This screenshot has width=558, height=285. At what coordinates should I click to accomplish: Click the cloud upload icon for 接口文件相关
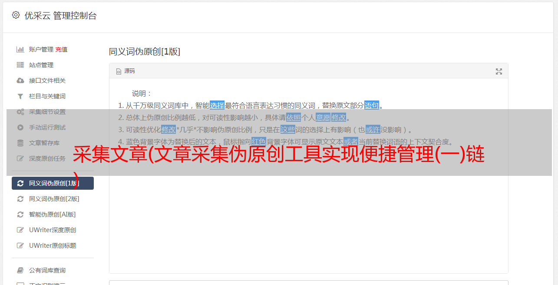[x=20, y=81]
